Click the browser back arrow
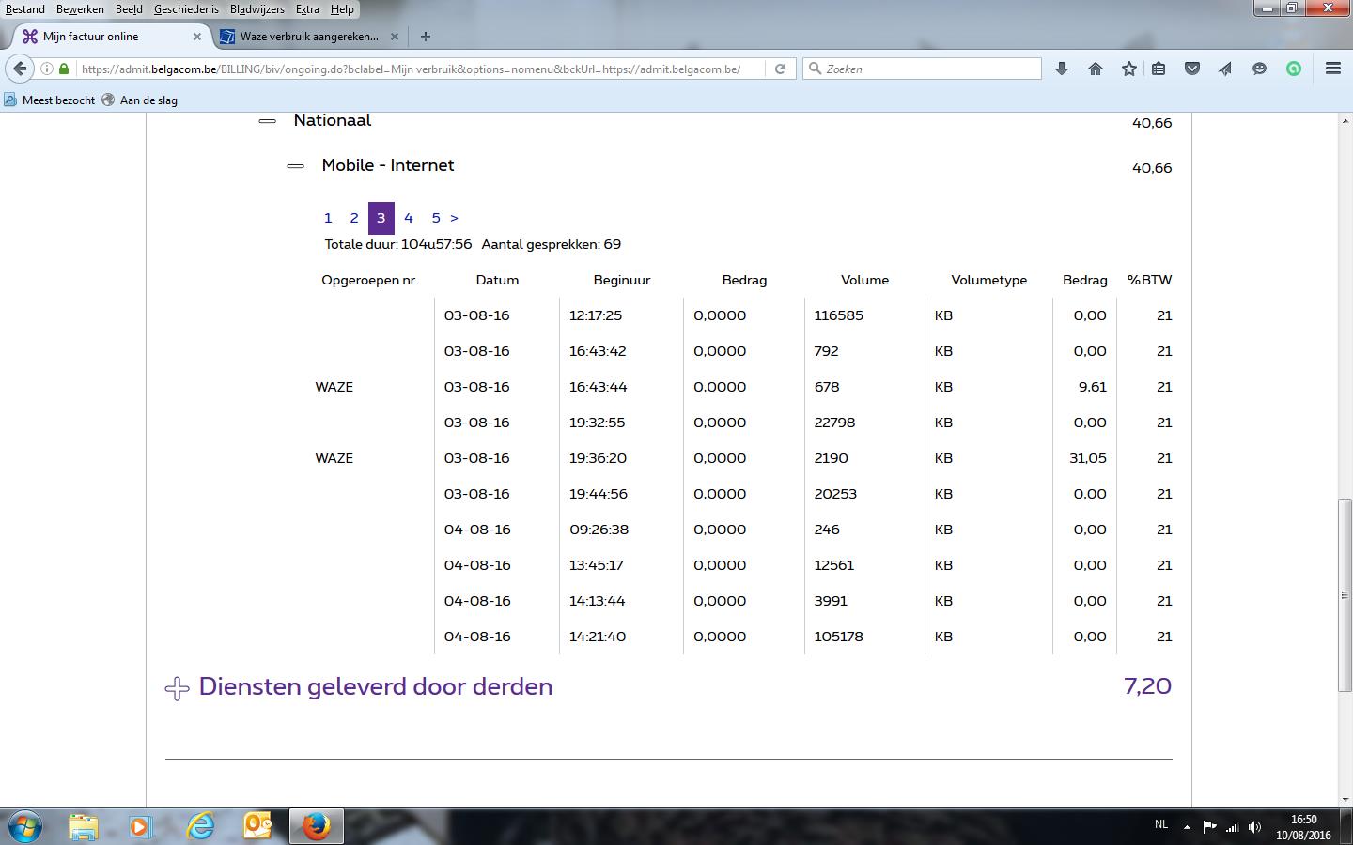Screen dimensions: 1353x845 pos(20,69)
